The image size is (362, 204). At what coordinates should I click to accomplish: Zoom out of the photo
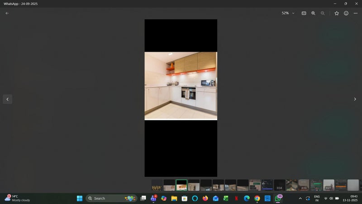(x=323, y=13)
